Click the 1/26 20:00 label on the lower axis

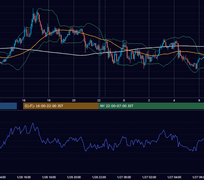click(74, 177)
